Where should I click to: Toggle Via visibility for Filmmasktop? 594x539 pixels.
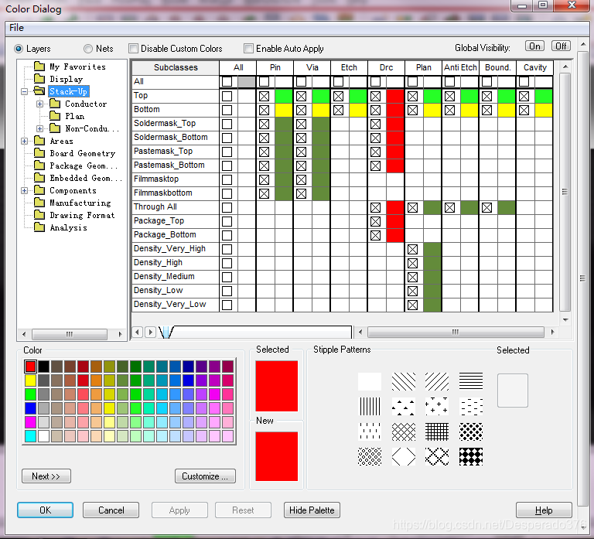click(301, 179)
